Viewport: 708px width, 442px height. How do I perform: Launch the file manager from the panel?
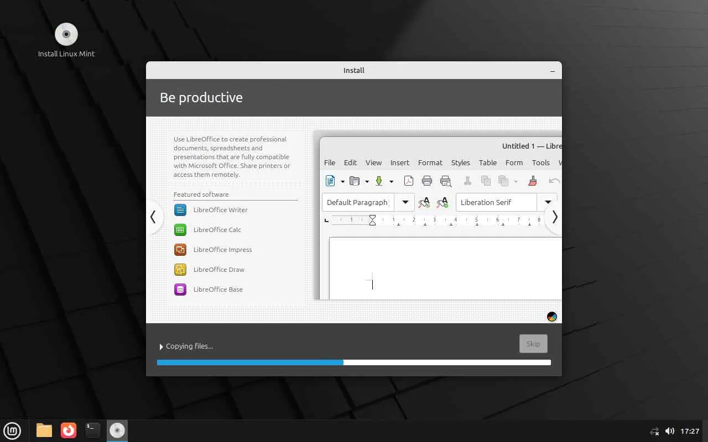tap(44, 430)
